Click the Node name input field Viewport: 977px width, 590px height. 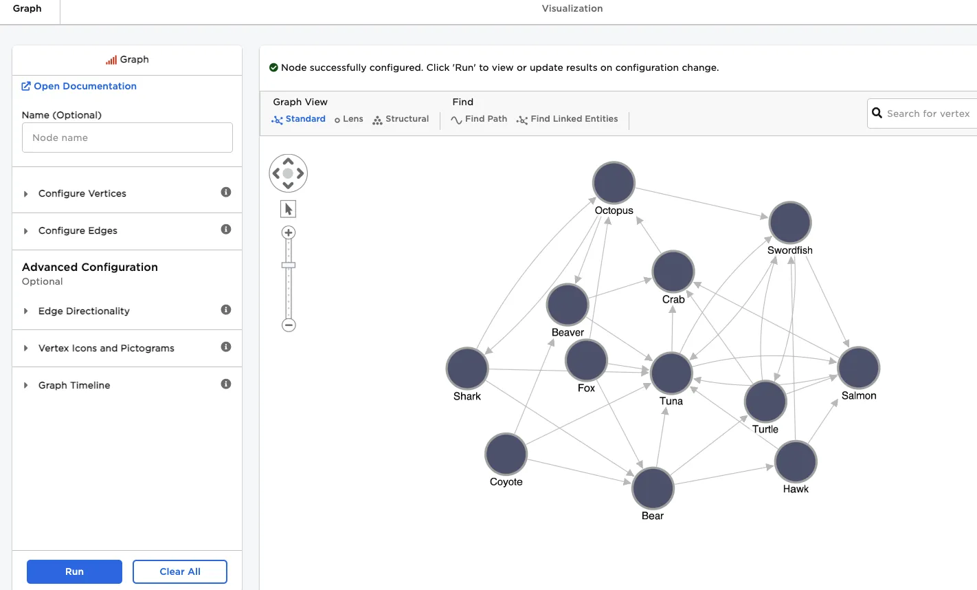(127, 138)
